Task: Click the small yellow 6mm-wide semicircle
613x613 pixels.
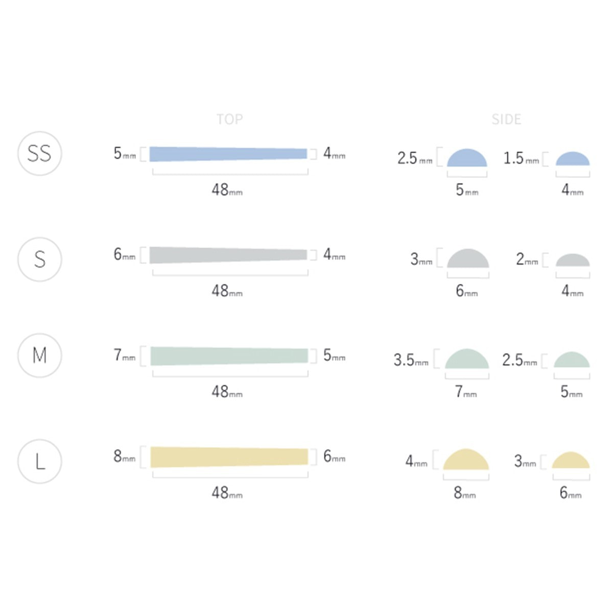Action: click(571, 461)
